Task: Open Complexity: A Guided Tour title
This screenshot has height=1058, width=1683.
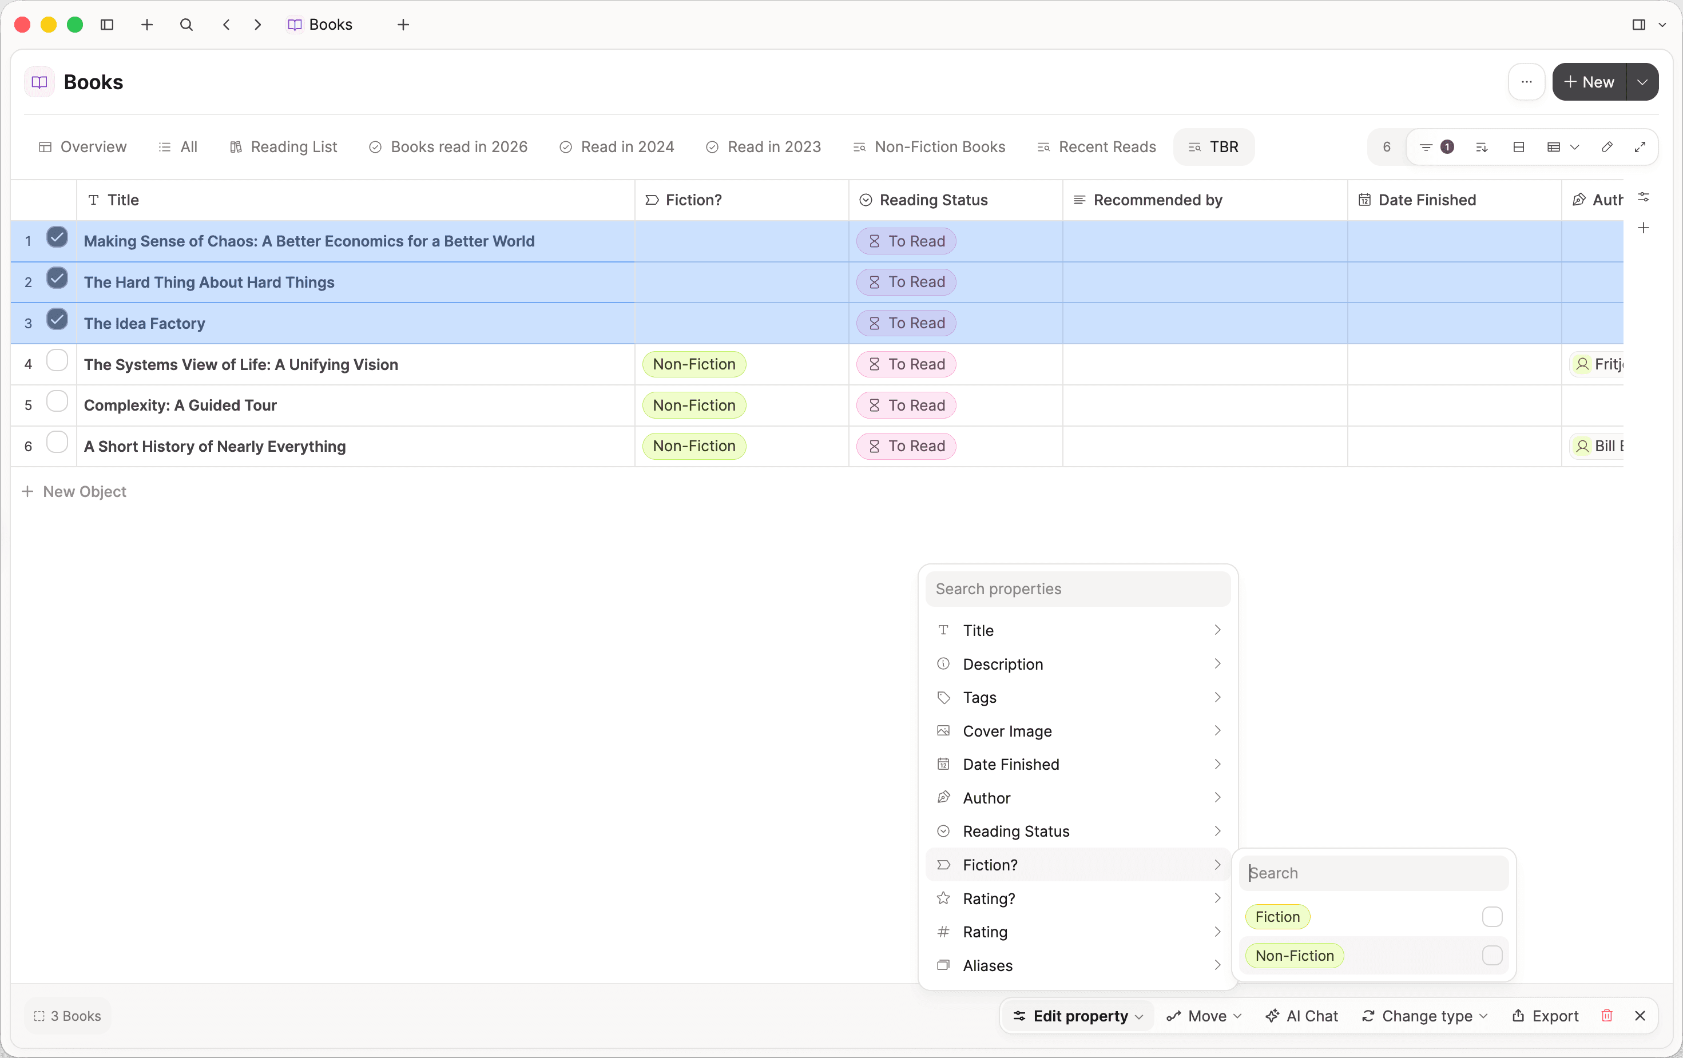Action: coord(180,405)
